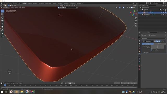Click the outliner search field
Viewport: 167px width, 94px height.
pyautogui.click(x=152, y=5)
